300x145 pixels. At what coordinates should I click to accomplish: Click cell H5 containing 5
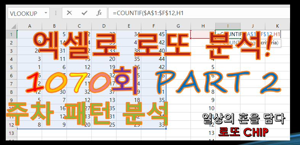pos(203,67)
